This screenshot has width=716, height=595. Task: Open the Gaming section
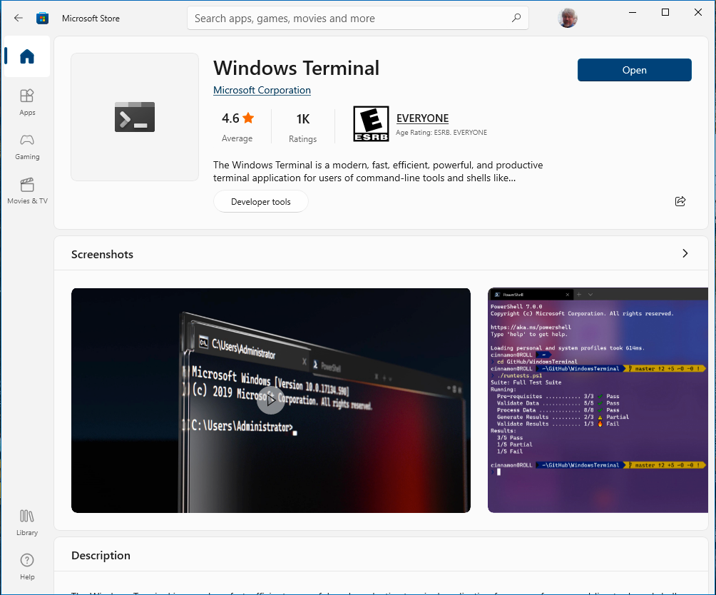(26, 146)
